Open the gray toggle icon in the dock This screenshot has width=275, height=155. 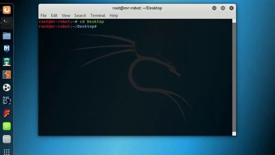pyautogui.click(x=7, y=139)
